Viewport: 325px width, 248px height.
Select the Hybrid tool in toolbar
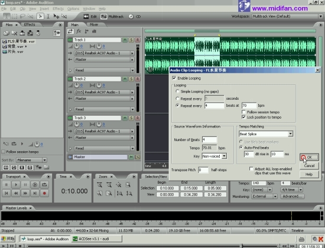click(40, 16)
